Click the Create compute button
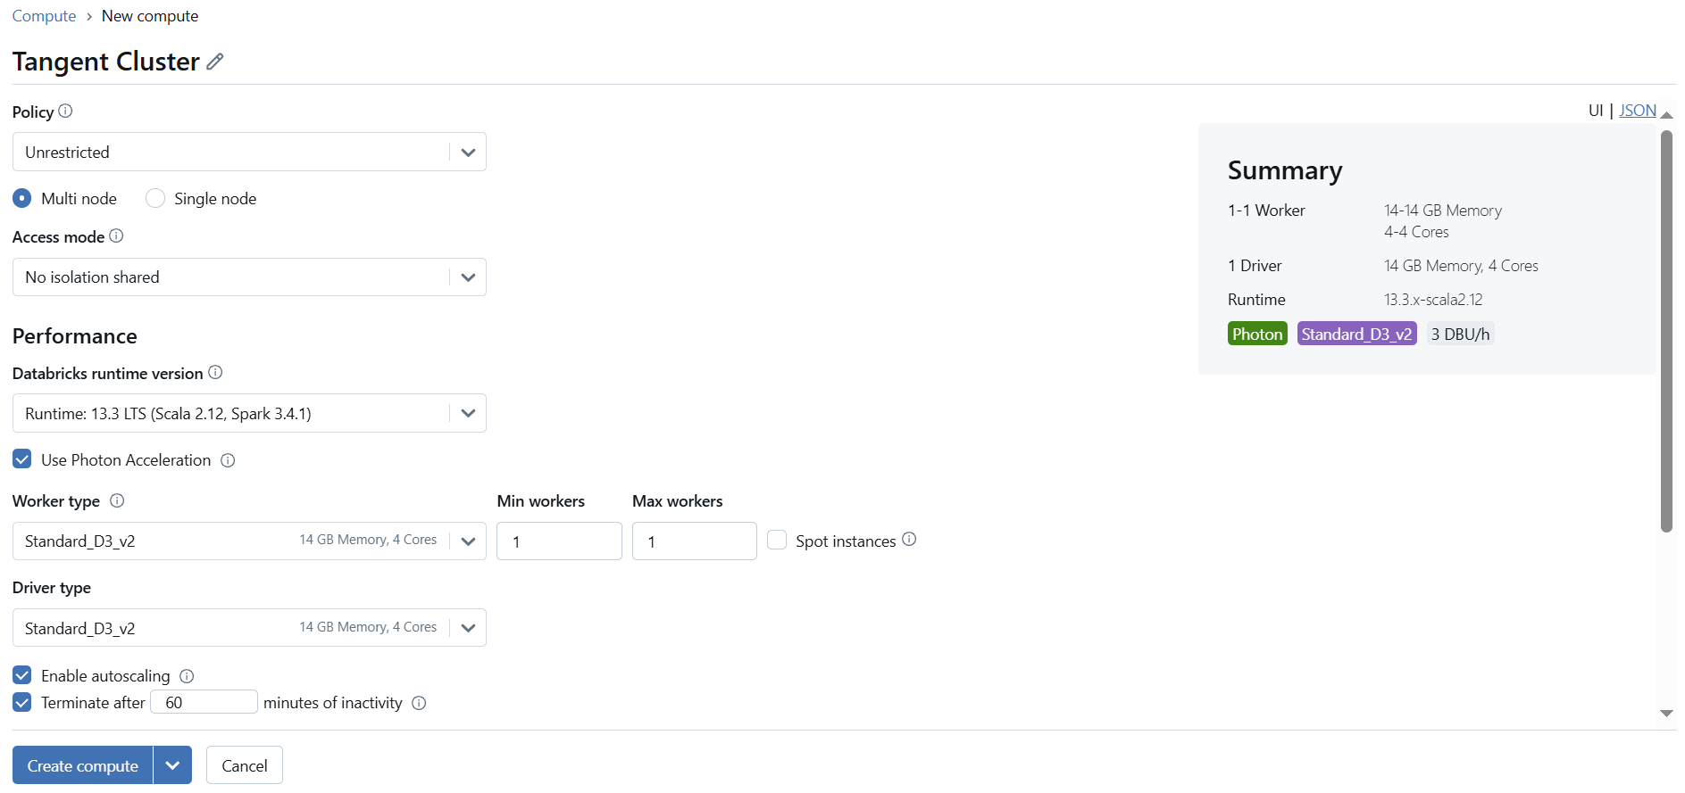 (x=82, y=765)
